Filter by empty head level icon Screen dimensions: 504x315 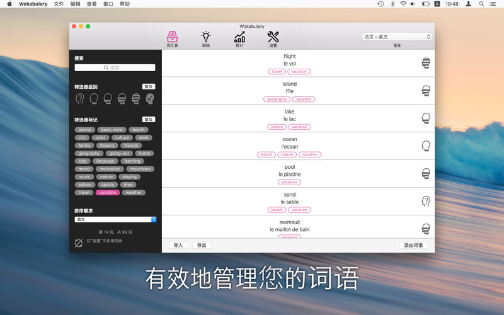coord(94,99)
